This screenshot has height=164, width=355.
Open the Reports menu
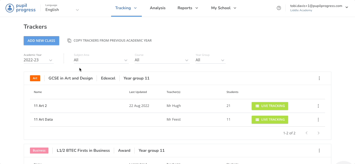[x=188, y=8]
